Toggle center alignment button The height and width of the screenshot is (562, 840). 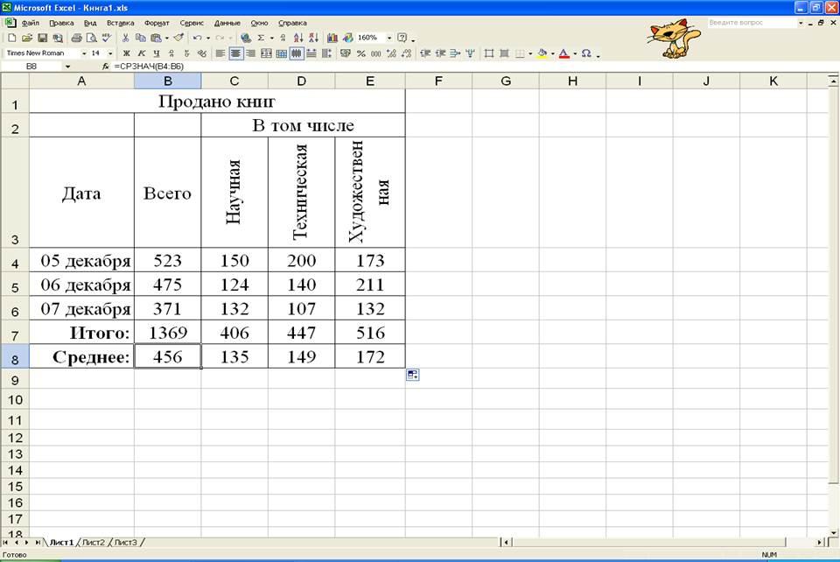coord(235,53)
